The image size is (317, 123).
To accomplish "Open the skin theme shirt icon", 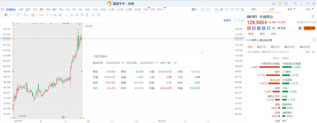I will [x=286, y=4].
